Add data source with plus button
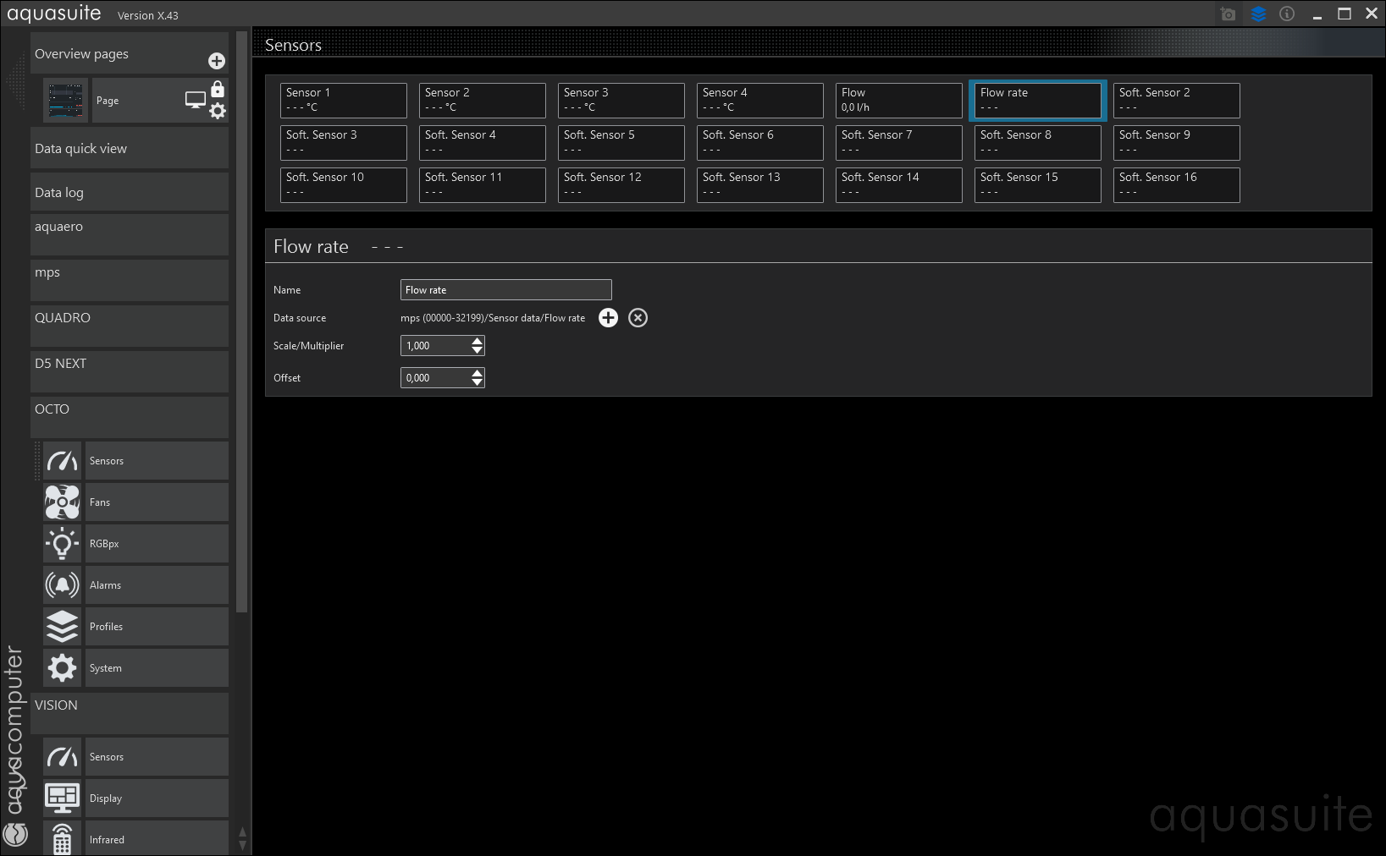Image resolution: width=1386 pixels, height=856 pixels. [608, 318]
